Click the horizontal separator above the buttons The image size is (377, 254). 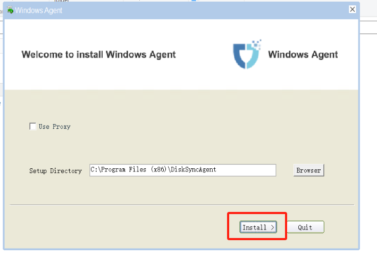tap(181, 204)
